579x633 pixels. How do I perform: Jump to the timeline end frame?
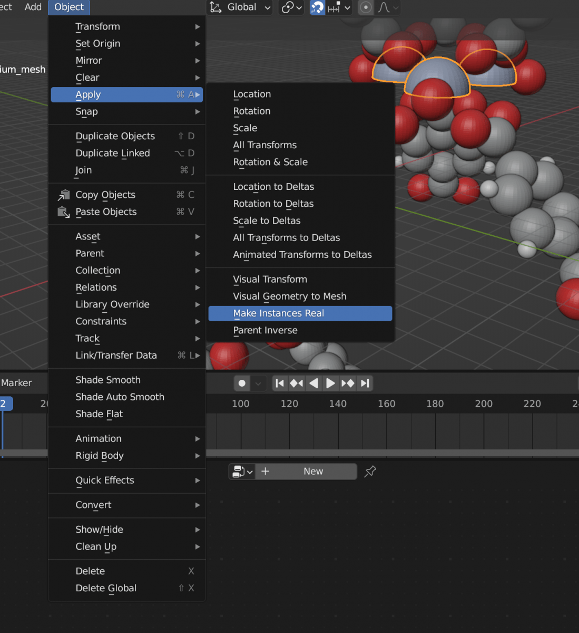[x=365, y=383]
